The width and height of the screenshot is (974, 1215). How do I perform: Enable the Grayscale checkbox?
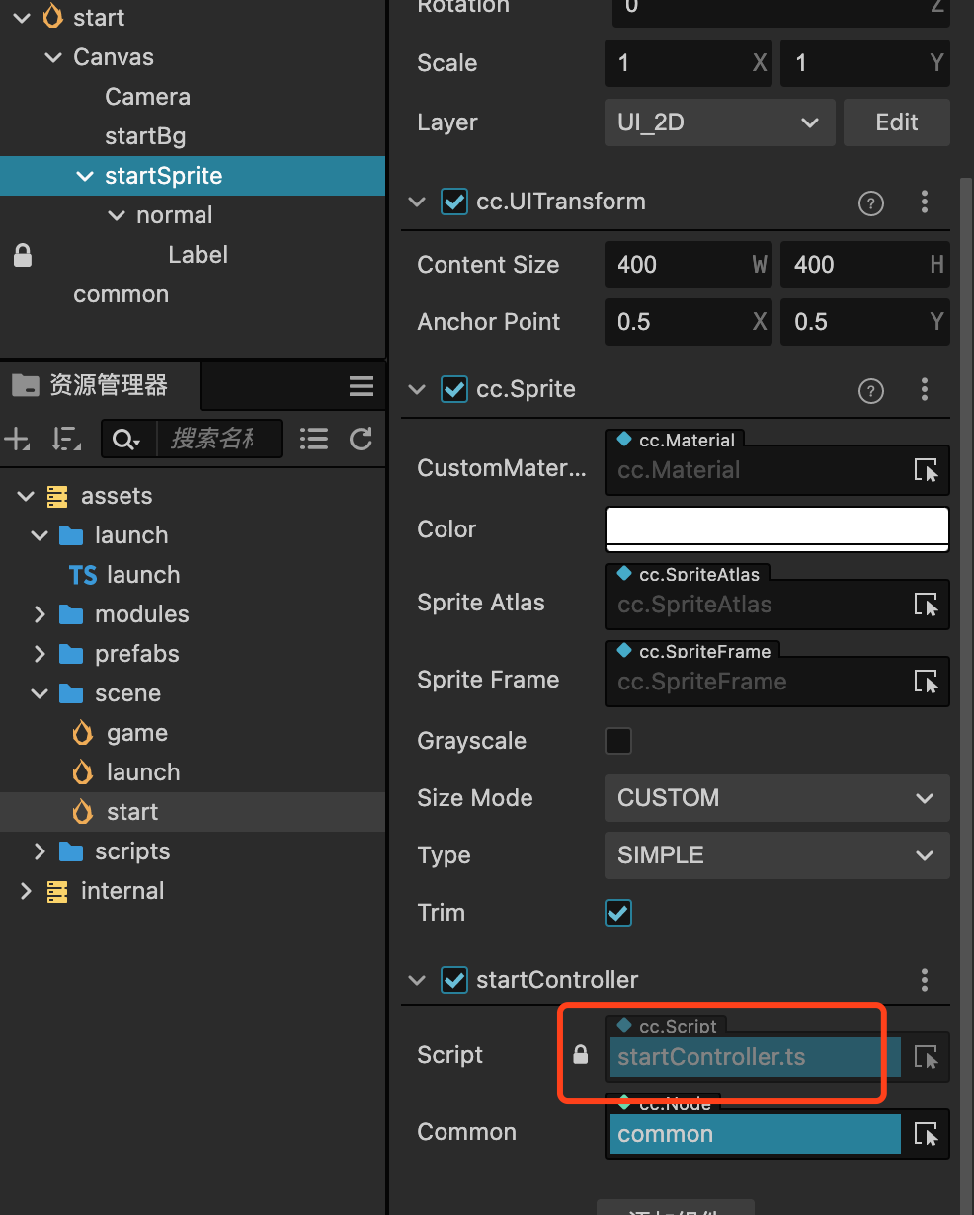(x=618, y=741)
